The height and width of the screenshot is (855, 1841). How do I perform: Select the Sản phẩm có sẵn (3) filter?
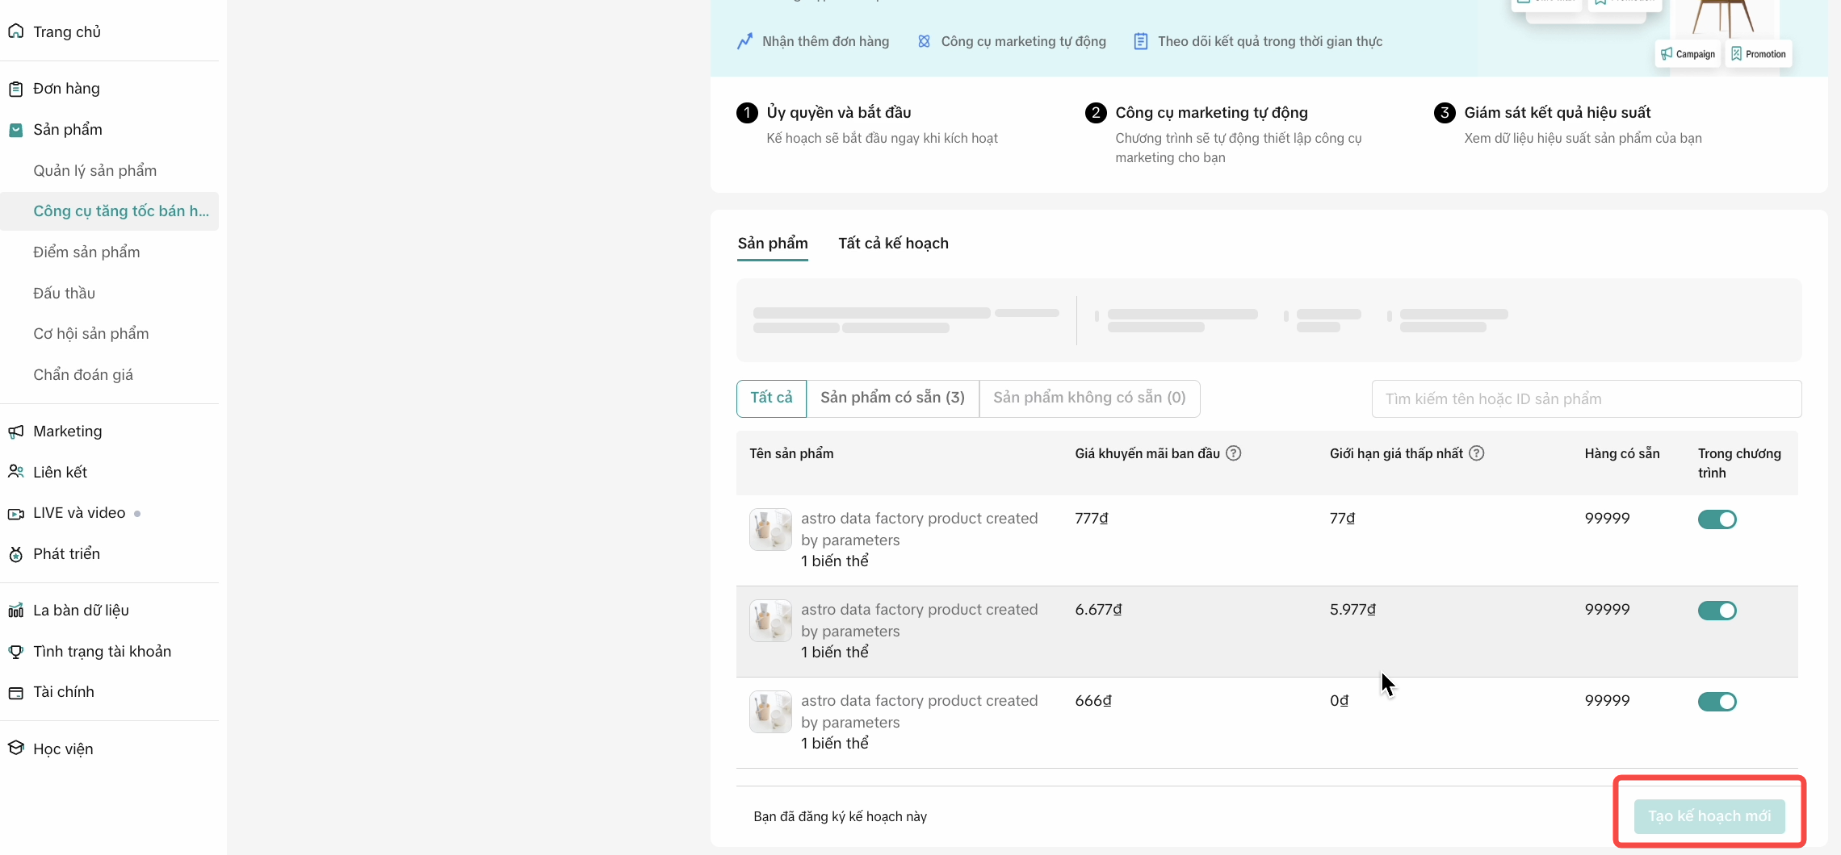[x=892, y=398]
